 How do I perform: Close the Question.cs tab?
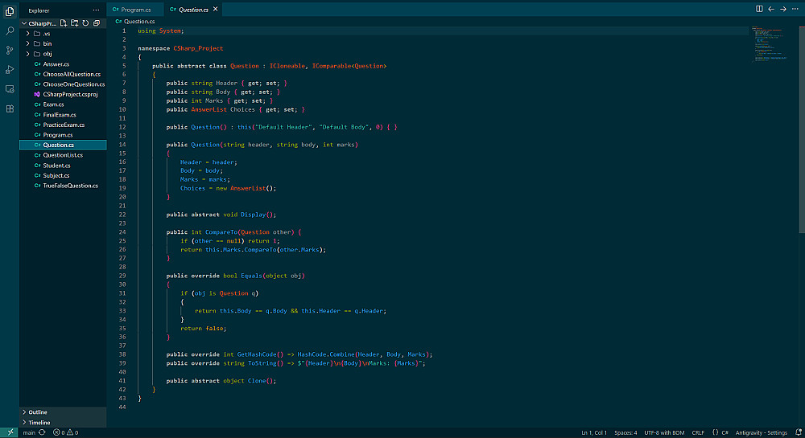[215, 9]
